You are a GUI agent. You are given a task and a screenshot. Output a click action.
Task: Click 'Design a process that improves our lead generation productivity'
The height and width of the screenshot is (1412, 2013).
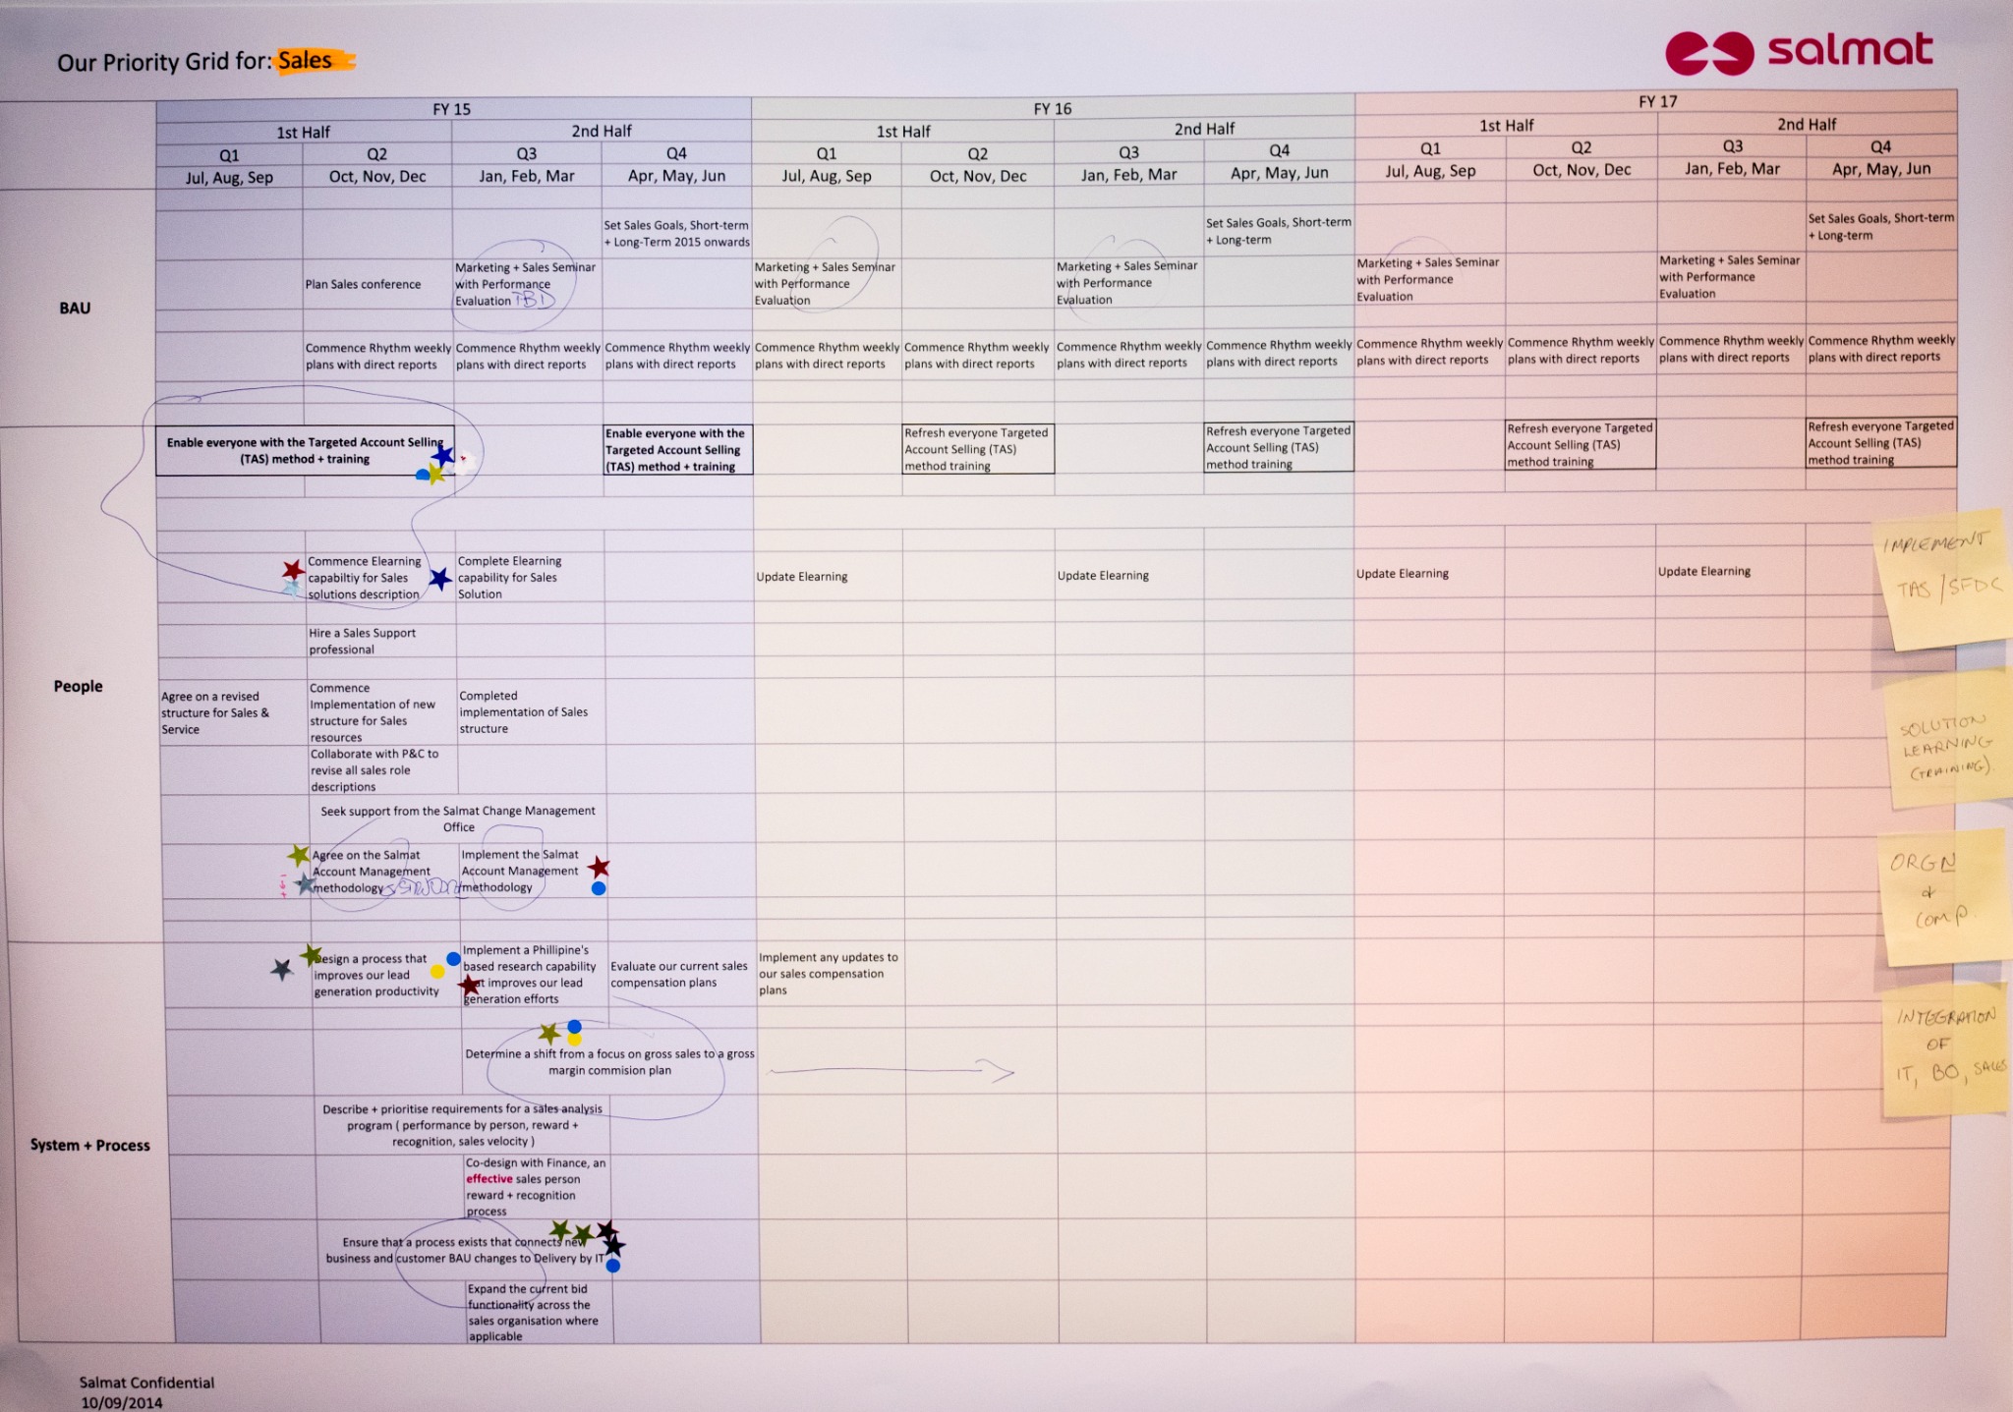point(376,975)
